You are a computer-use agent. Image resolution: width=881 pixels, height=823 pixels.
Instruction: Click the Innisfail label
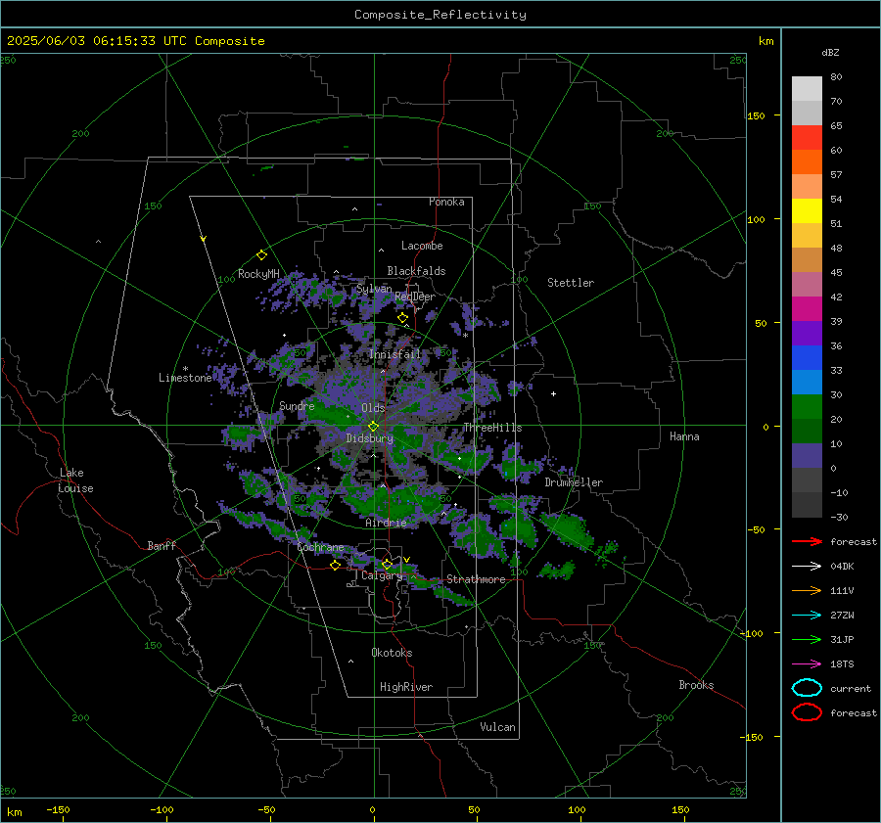[x=395, y=354]
